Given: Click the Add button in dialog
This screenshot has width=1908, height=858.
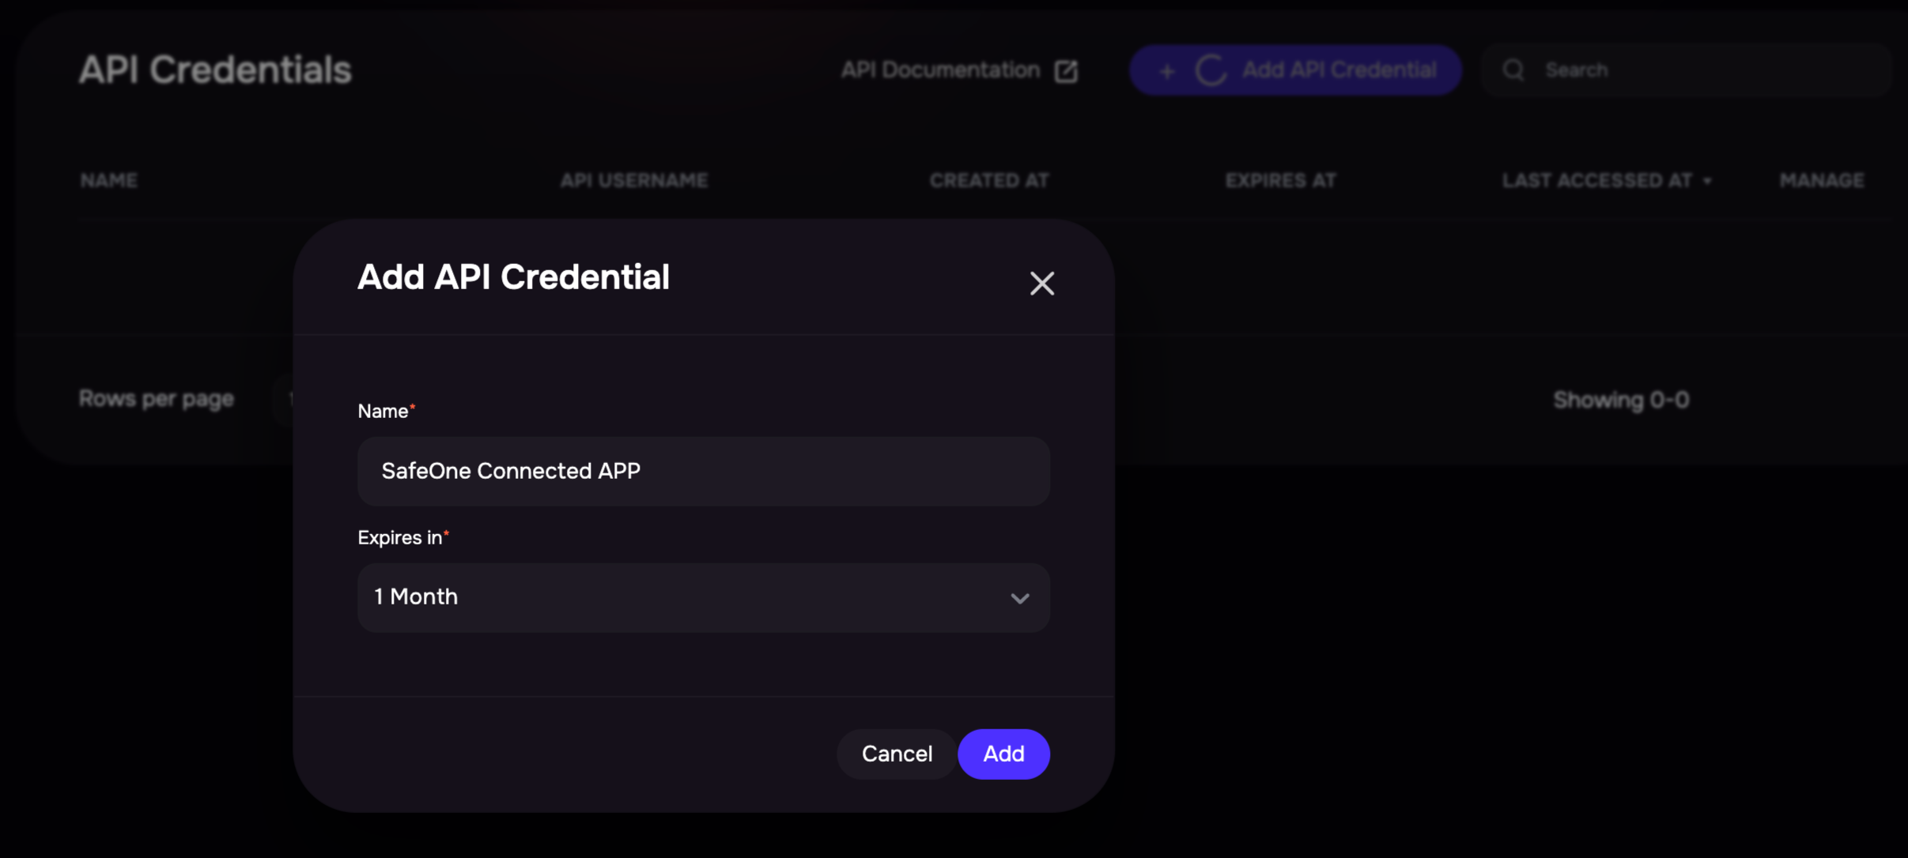Looking at the screenshot, I should (1003, 754).
